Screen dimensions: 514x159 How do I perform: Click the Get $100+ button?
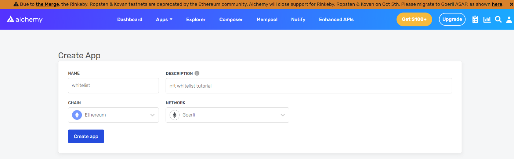414,19
